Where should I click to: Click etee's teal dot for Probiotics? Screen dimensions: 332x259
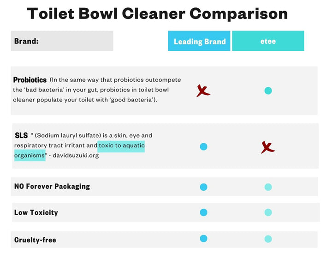268,90
